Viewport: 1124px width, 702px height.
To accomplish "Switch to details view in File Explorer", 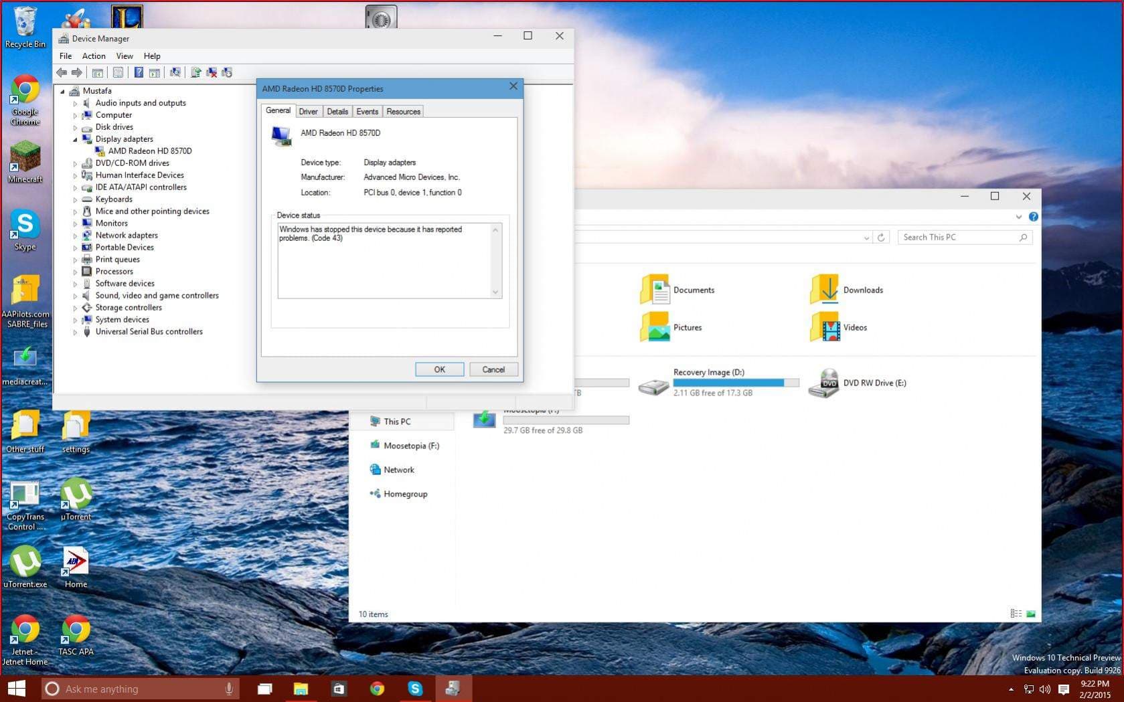I will pyautogui.click(x=1016, y=614).
